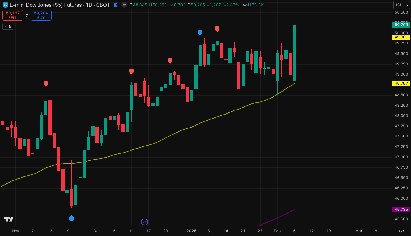411x236 pixels.
Task: Click the 49,750 price axis label
Action: click(401, 43)
